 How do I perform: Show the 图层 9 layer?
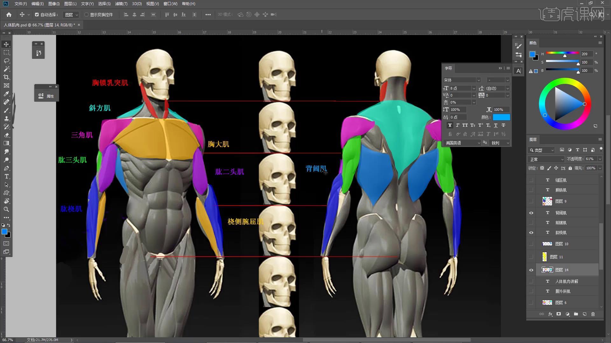coord(531,201)
